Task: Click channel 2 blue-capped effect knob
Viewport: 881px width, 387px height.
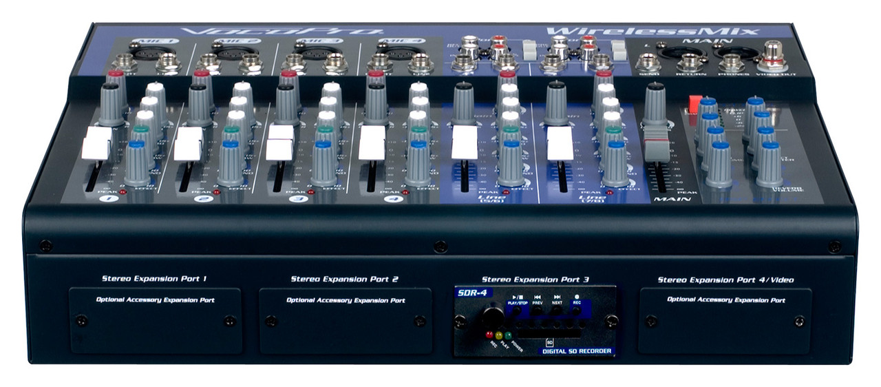Action: (231, 164)
